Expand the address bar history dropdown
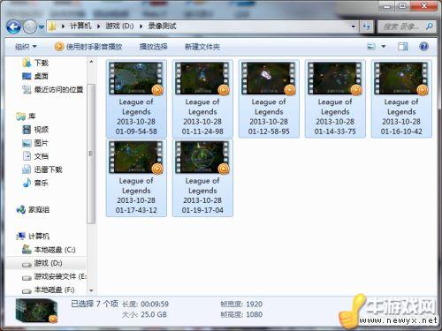Viewport: 442px width, 331px height. pyautogui.click(x=353, y=26)
